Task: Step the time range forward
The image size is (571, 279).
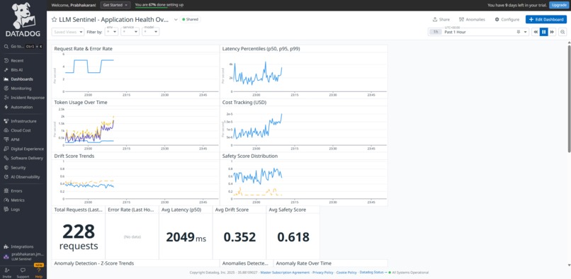Action: pyautogui.click(x=552, y=32)
